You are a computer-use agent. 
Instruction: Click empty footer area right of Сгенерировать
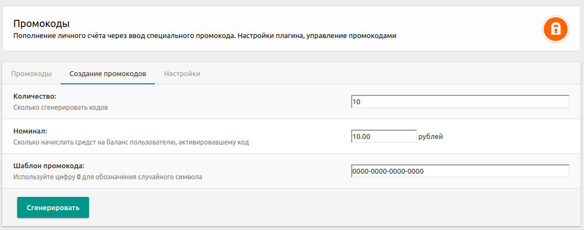tap(332, 207)
